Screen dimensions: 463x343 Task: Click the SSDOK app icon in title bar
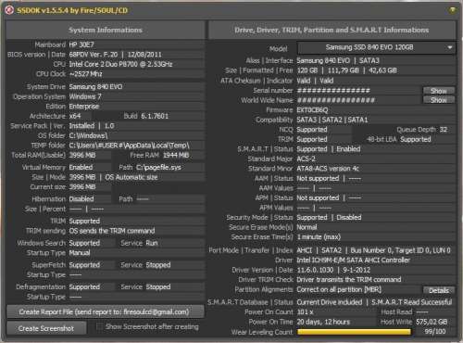click(x=9, y=10)
